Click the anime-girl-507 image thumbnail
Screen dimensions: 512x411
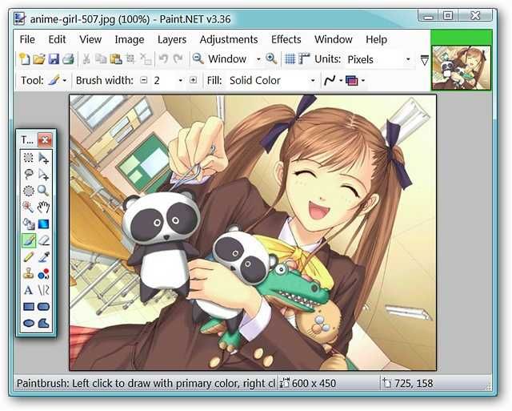coord(461,67)
